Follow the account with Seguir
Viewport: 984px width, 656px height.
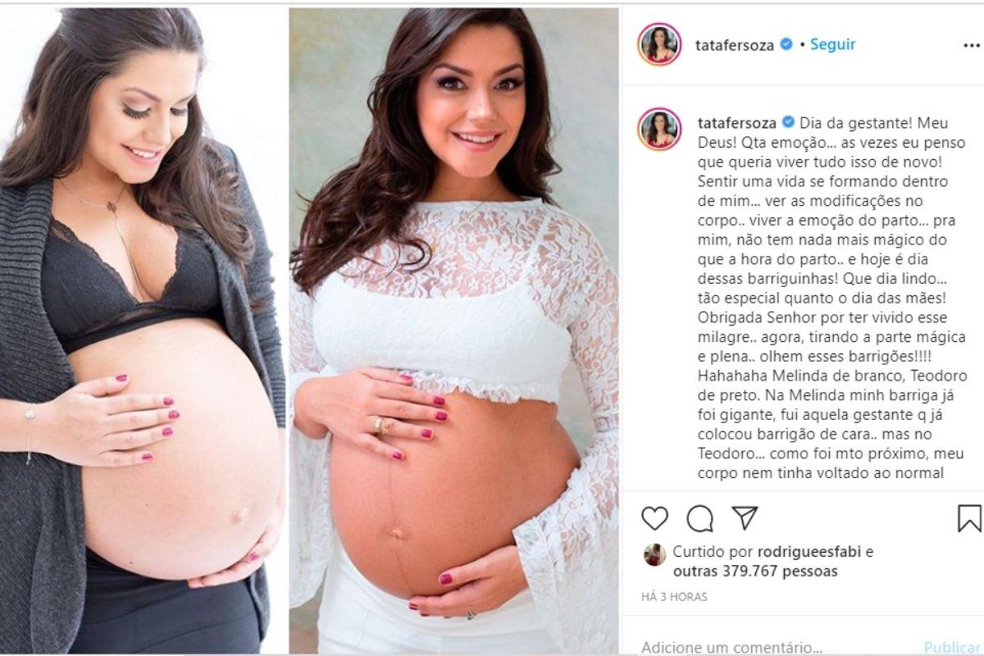[832, 44]
